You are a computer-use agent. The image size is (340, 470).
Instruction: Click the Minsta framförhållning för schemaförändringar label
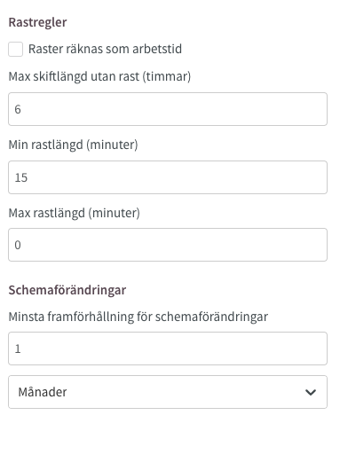[x=138, y=317]
